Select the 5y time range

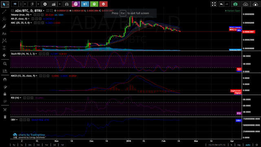[x=14, y=145]
